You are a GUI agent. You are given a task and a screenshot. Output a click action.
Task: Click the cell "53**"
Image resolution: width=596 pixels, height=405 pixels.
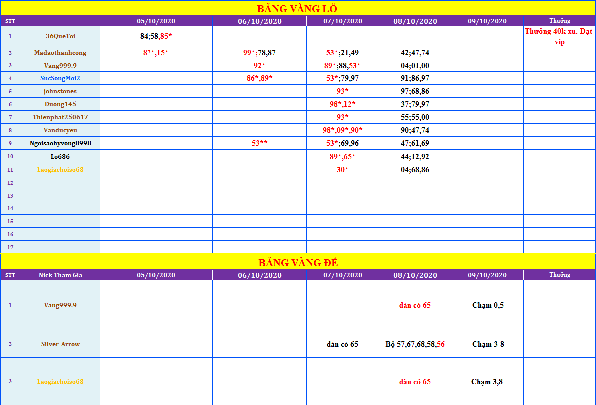coord(260,143)
